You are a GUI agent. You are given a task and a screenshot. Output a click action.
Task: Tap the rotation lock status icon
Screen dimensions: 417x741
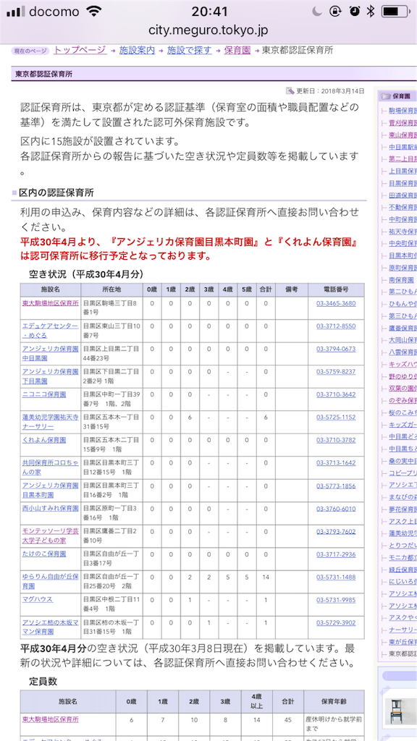click(x=334, y=12)
